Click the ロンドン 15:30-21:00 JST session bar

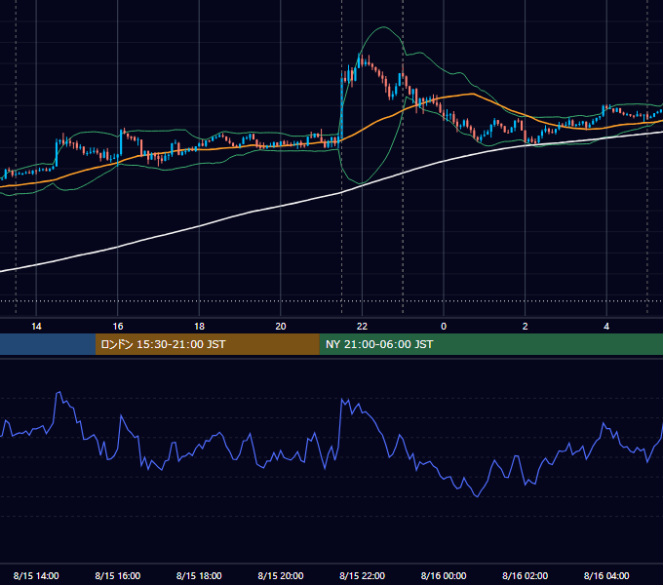pos(207,344)
